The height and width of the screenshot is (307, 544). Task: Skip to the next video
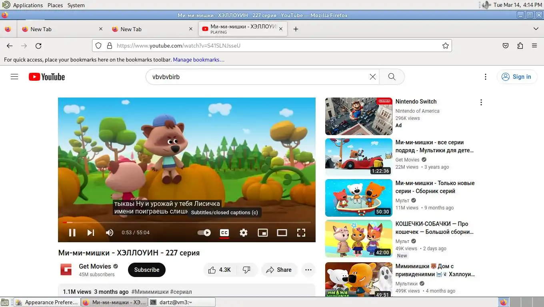(91, 233)
